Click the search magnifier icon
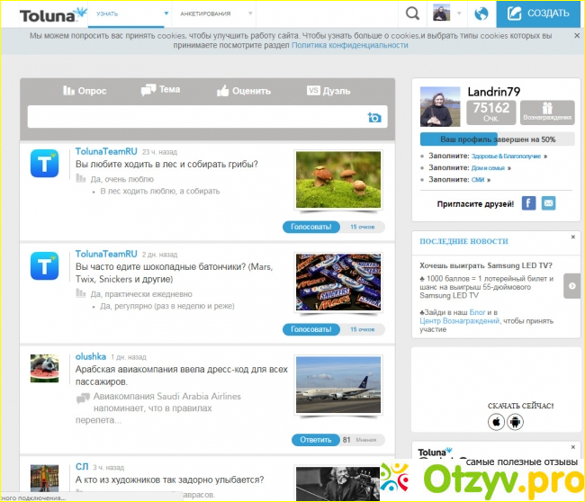Image resolution: width=585 pixels, height=502 pixels. click(x=412, y=13)
